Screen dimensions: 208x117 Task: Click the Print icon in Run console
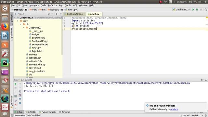tap(20, 99)
